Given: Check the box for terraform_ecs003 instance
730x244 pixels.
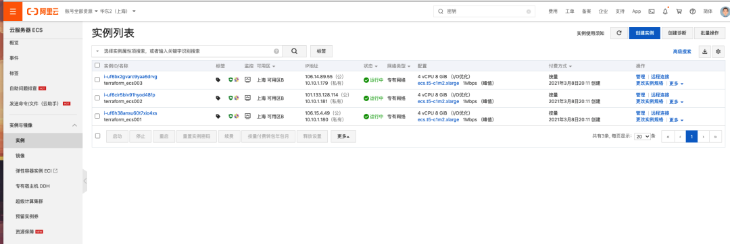Looking at the screenshot, I should [97, 80].
